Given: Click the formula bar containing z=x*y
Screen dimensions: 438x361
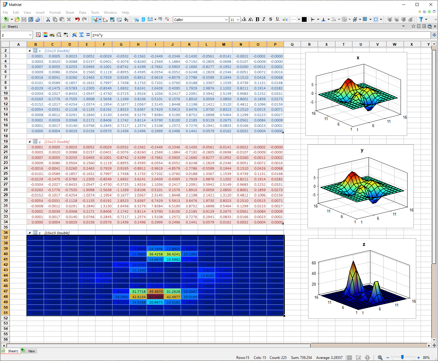Looking at the screenshot, I should pyautogui.click(x=260, y=35).
